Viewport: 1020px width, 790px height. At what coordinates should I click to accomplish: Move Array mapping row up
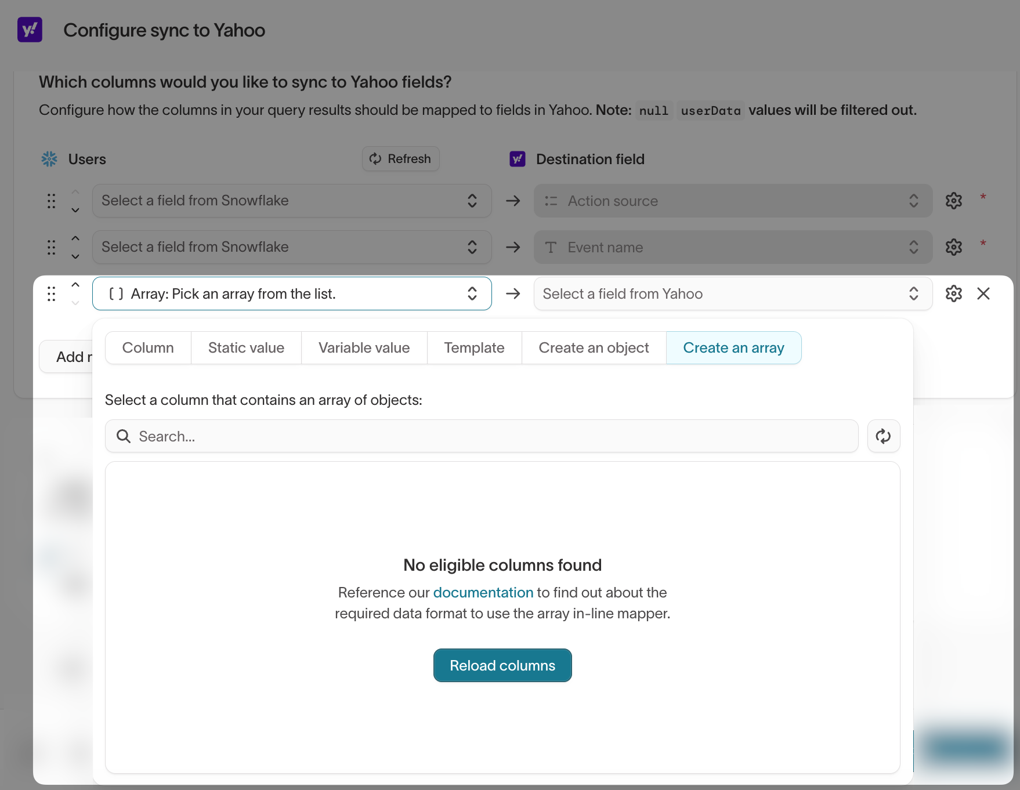click(x=75, y=284)
